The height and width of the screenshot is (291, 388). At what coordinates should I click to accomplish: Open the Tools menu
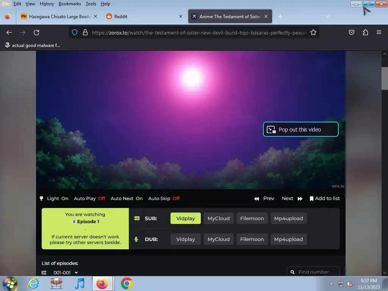coord(91,4)
